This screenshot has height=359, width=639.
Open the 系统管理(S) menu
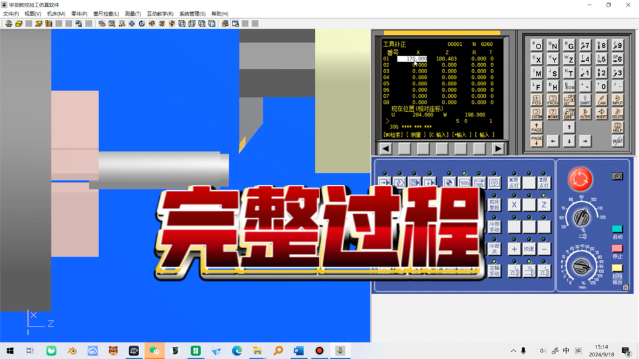(192, 13)
